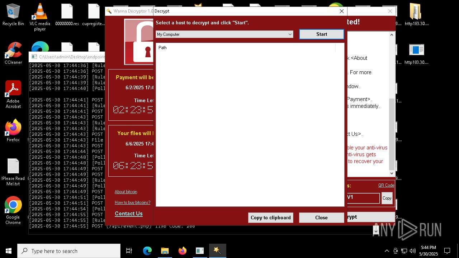Click the taskbar search box

(x=69, y=251)
